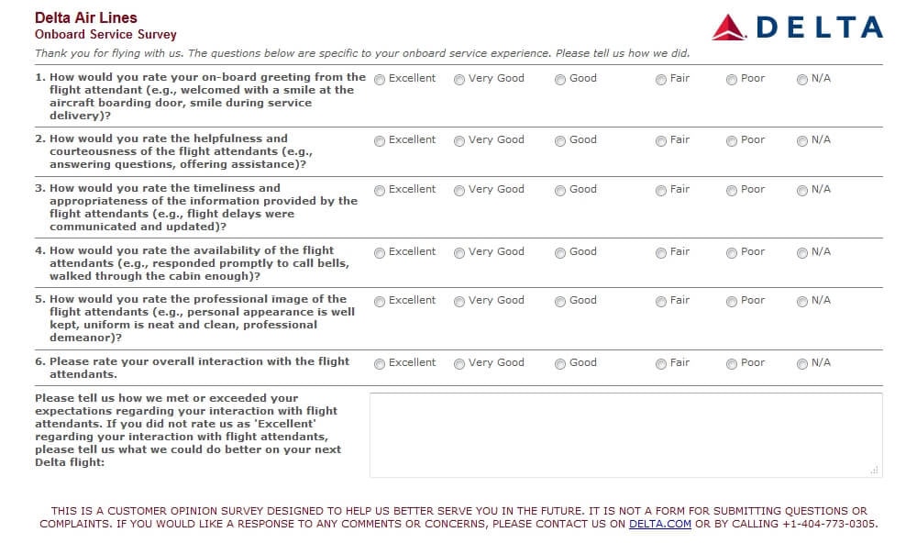906x543 pixels.
Task: Mark N/A for professional image question
Action: point(802,302)
